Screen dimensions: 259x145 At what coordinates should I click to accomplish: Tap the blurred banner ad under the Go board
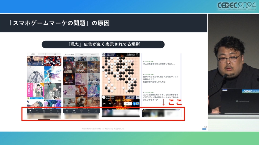point(120,113)
